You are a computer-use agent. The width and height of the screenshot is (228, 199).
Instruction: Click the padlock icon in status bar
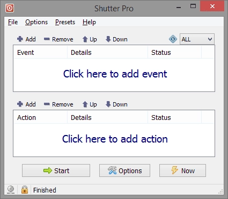click(25, 189)
